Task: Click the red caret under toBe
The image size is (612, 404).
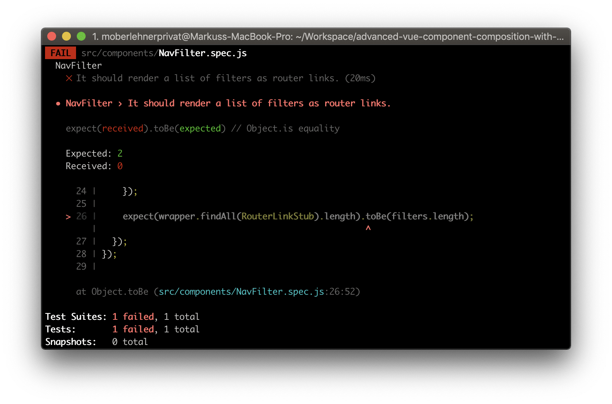Action: (x=368, y=229)
